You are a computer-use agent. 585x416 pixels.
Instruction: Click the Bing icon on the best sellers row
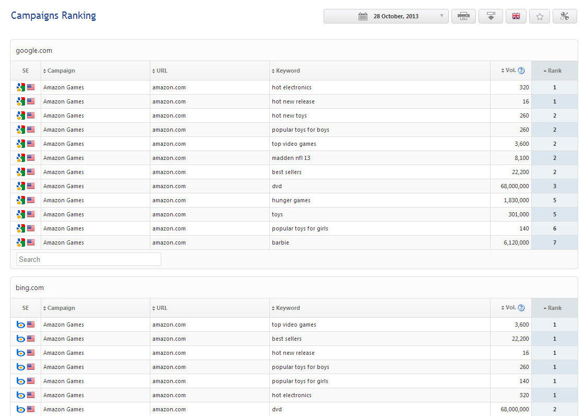[21, 339]
